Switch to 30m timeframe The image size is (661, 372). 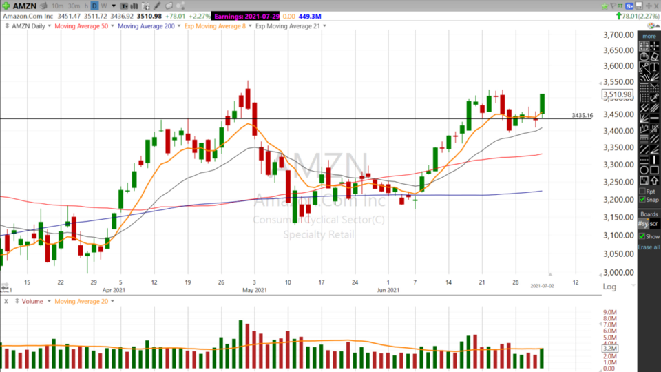coord(74,6)
